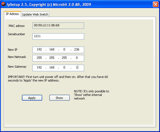Click the Show button

click(x=59, y=98)
